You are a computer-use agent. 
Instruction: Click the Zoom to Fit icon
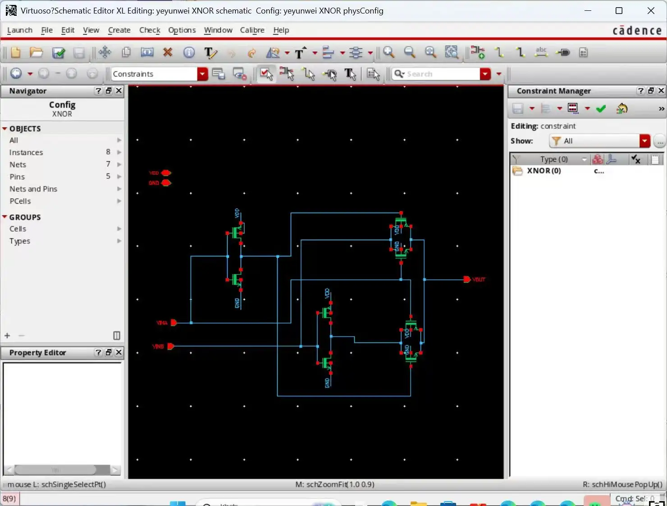tap(430, 52)
